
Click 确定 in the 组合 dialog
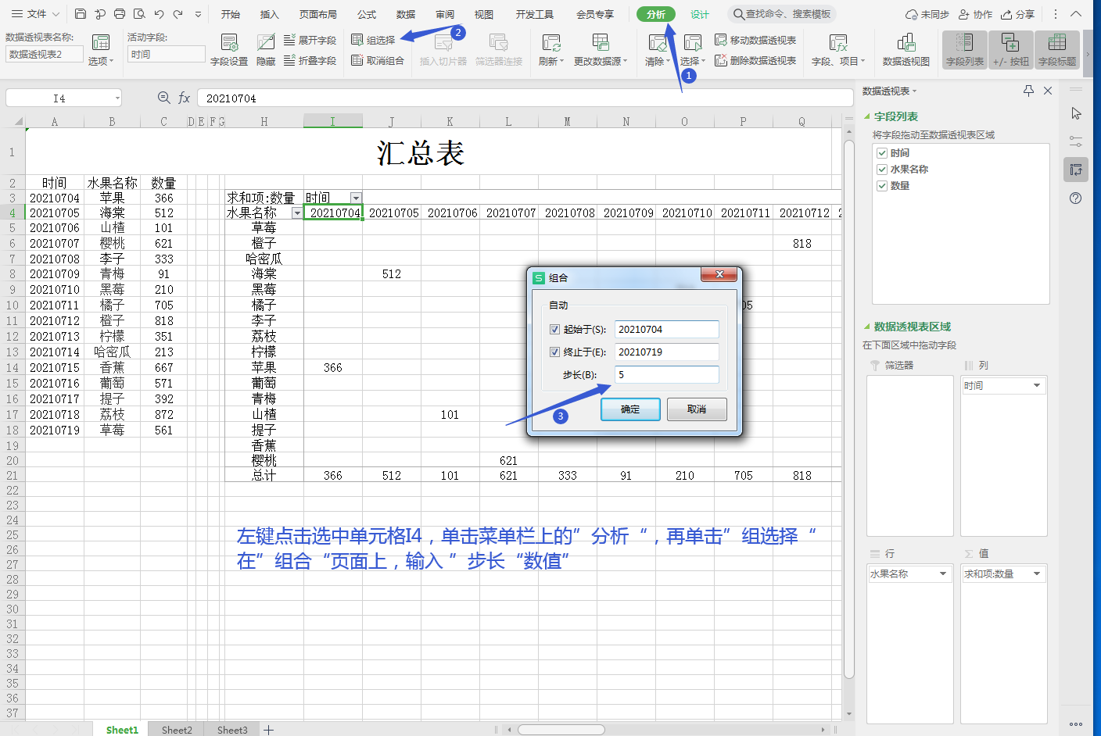pyautogui.click(x=630, y=409)
